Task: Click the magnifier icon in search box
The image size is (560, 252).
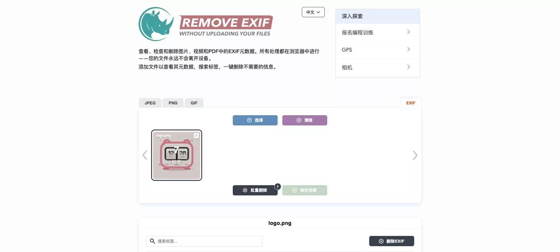Action: pos(153,241)
